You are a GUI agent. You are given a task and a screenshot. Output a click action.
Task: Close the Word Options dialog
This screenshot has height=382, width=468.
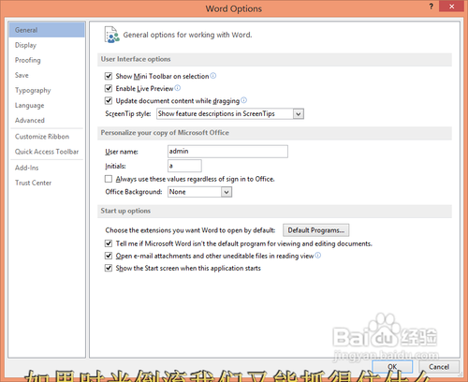(x=451, y=7)
